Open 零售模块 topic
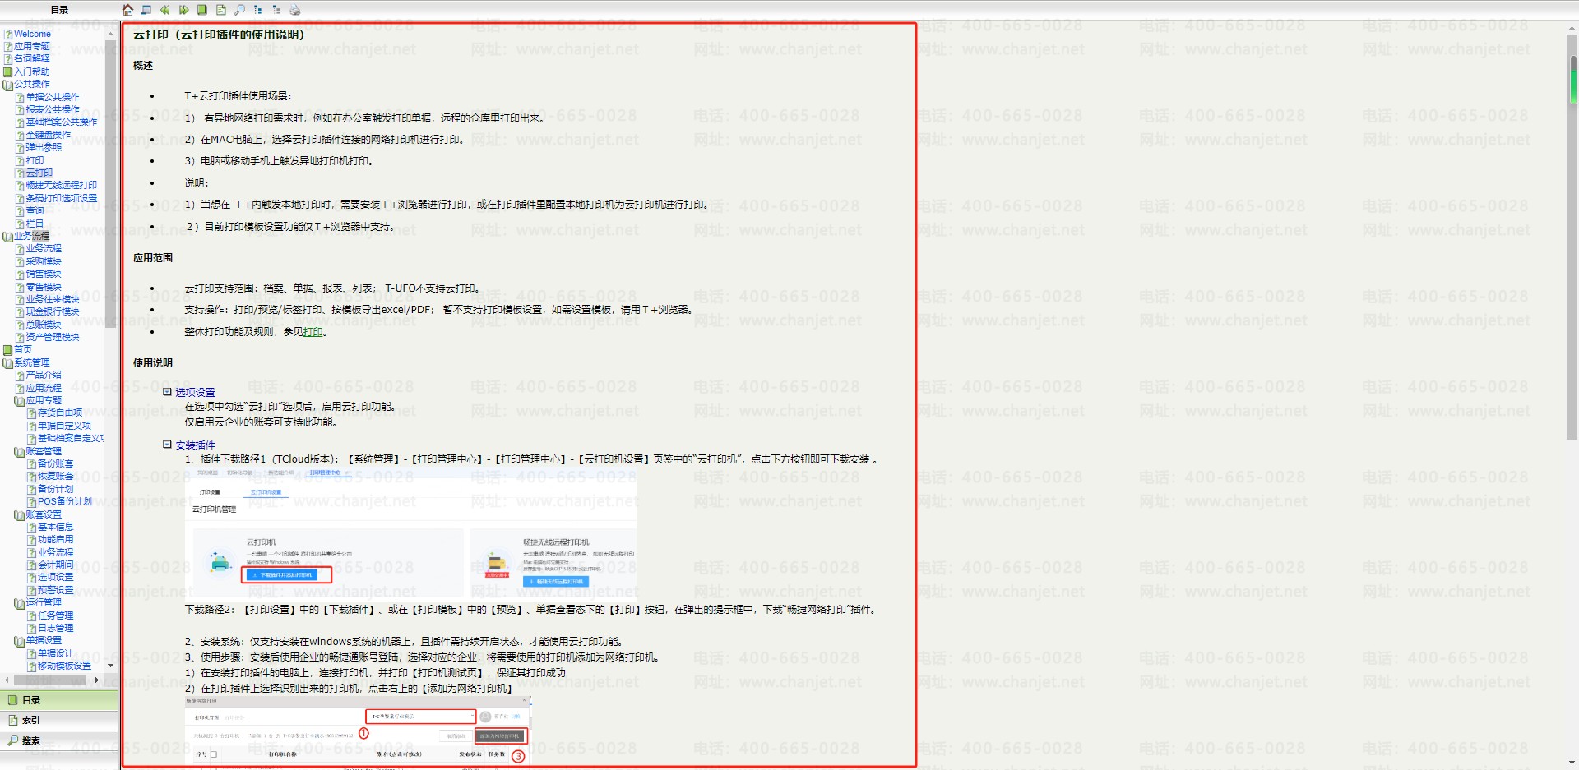The height and width of the screenshot is (770, 1579). [x=44, y=287]
